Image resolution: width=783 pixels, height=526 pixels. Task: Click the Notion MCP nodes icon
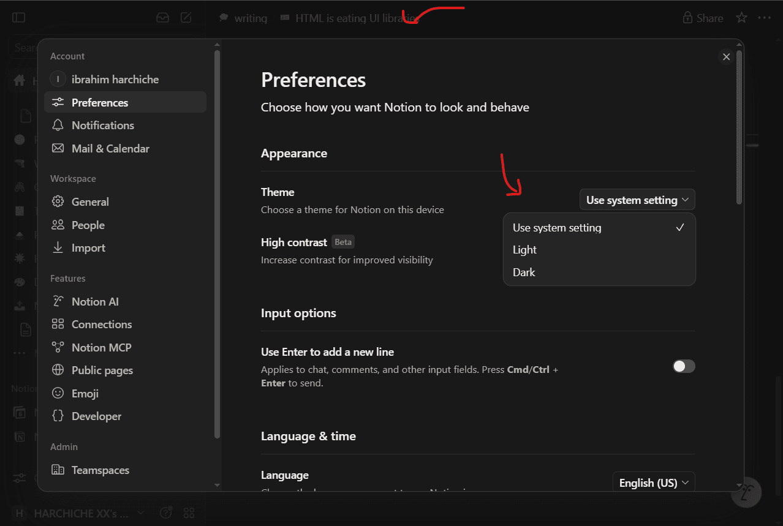tap(58, 347)
